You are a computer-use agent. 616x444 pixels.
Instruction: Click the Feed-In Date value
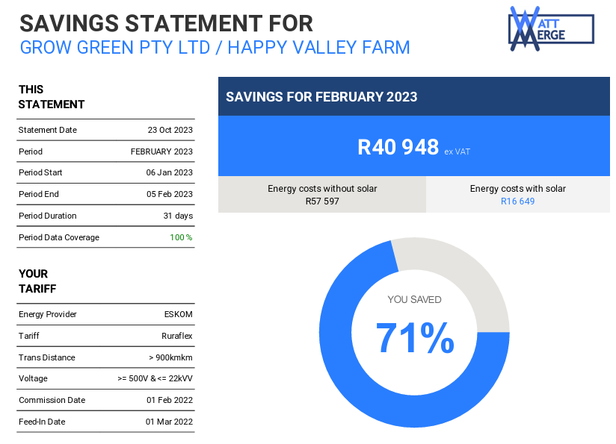(x=169, y=422)
